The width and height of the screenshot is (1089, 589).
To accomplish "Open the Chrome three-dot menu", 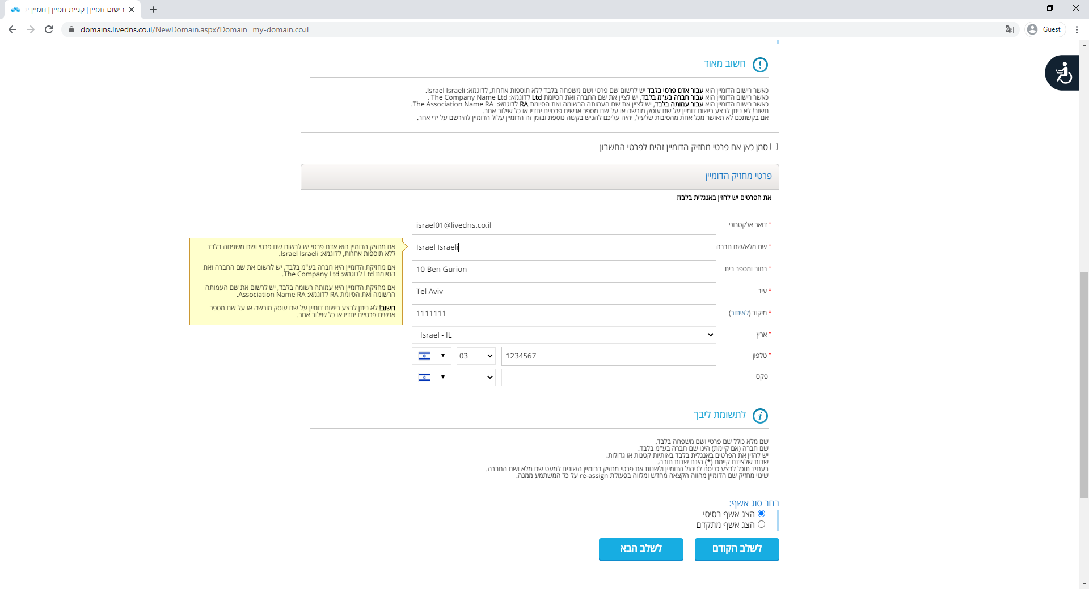I will coord(1077,29).
